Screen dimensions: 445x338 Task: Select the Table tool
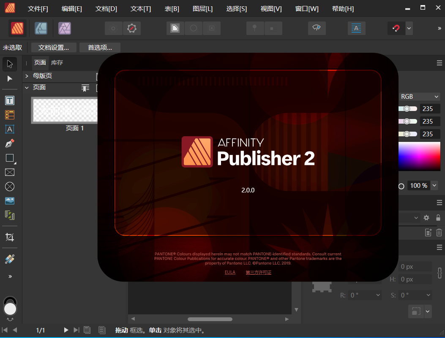[x=10, y=115]
